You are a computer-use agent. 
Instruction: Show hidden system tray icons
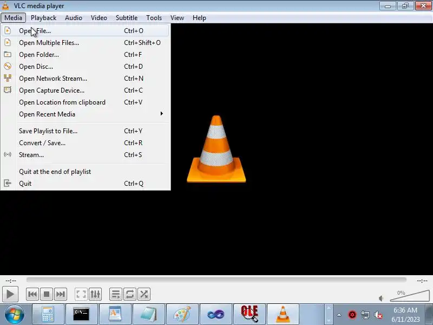339,315
